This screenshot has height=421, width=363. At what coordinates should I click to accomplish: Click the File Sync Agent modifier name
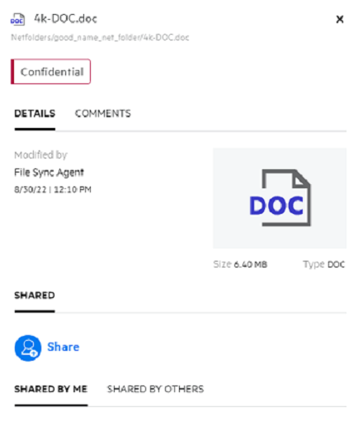49,173
